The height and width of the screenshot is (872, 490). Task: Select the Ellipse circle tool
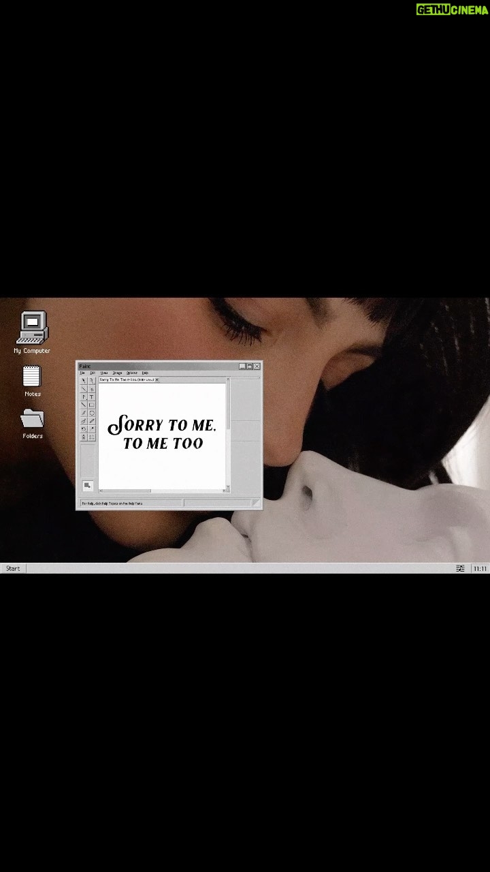[92, 413]
